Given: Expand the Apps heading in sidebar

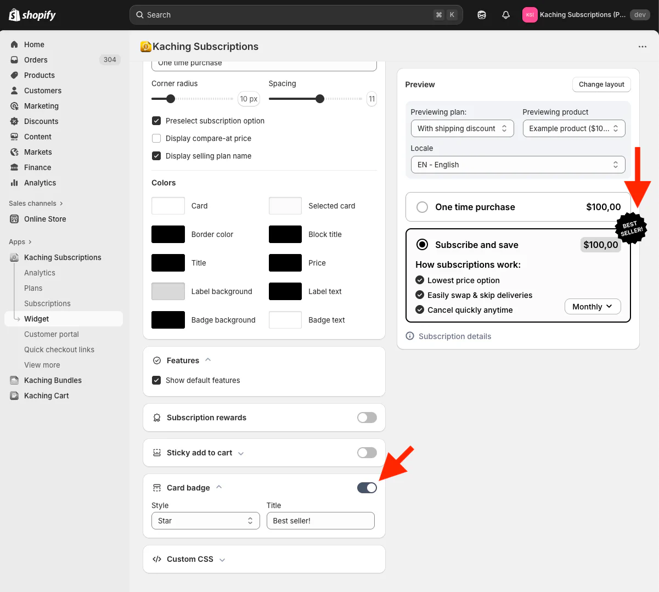Looking at the screenshot, I should tap(20, 242).
